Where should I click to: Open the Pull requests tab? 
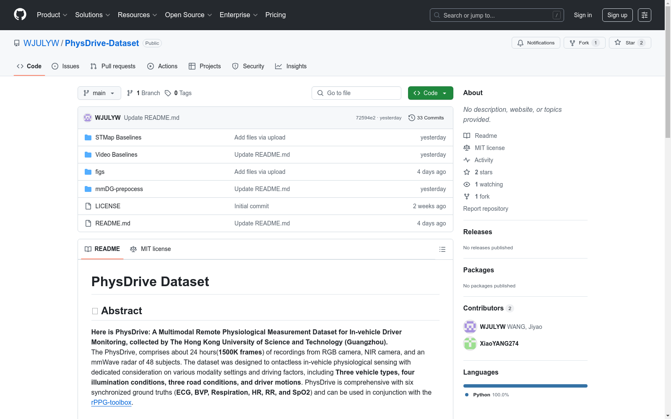click(x=113, y=66)
